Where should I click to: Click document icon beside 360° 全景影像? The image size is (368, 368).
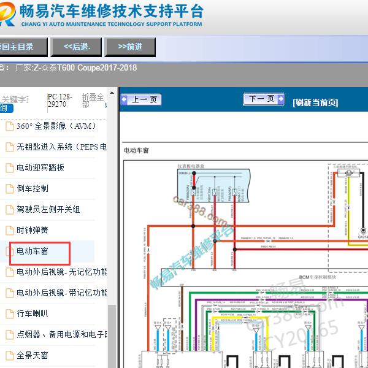10,126
